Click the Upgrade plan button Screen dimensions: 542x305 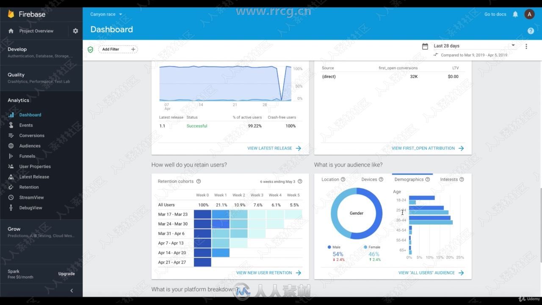click(x=66, y=274)
